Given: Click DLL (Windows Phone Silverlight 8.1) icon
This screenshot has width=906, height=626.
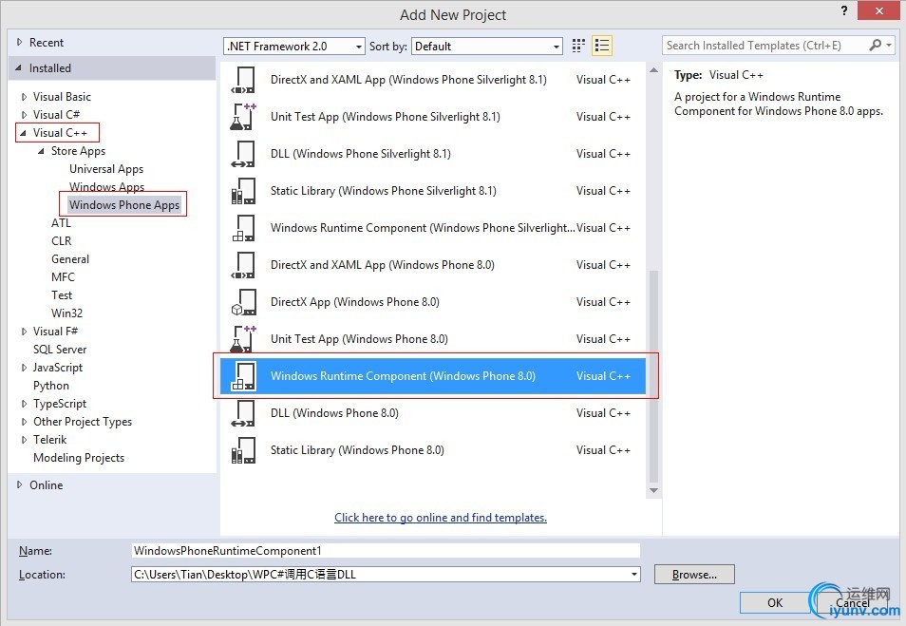Looking at the screenshot, I should coord(243,154).
